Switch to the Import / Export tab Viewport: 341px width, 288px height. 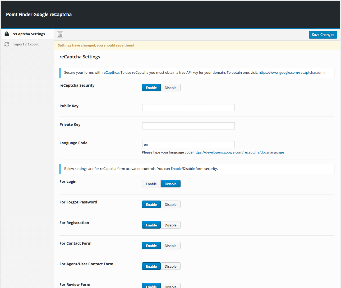click(x=25, y=44)
